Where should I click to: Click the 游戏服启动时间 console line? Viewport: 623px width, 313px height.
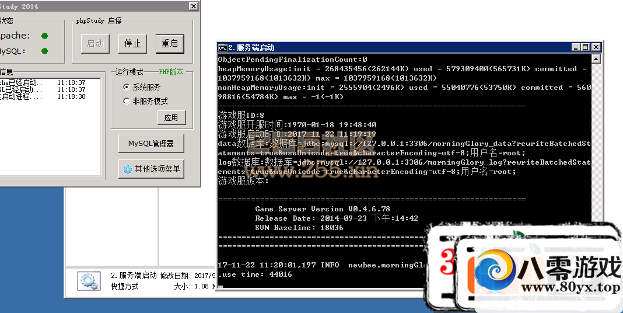[297, 134]
